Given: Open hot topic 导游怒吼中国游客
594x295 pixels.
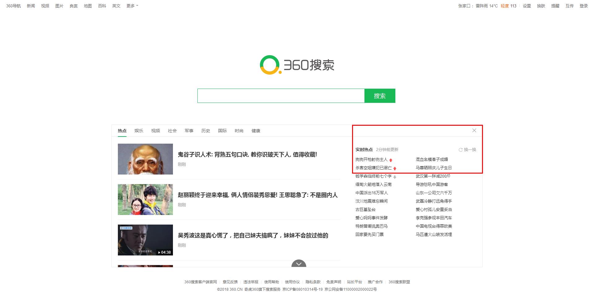Looking at the screenshot, I should pos(432,184).
